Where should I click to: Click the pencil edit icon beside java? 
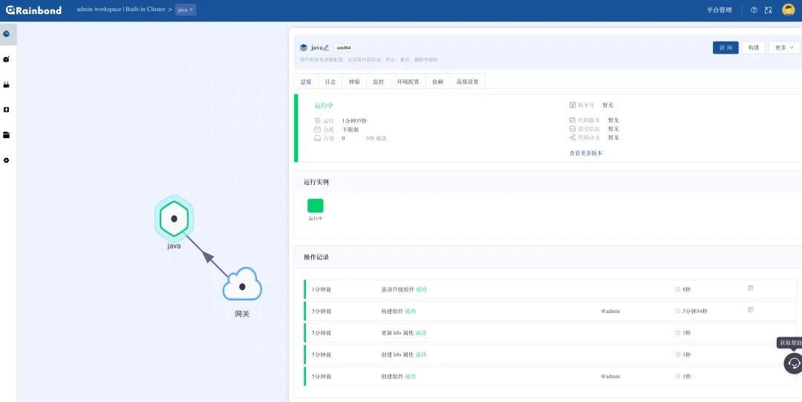[x=326, y=47]
